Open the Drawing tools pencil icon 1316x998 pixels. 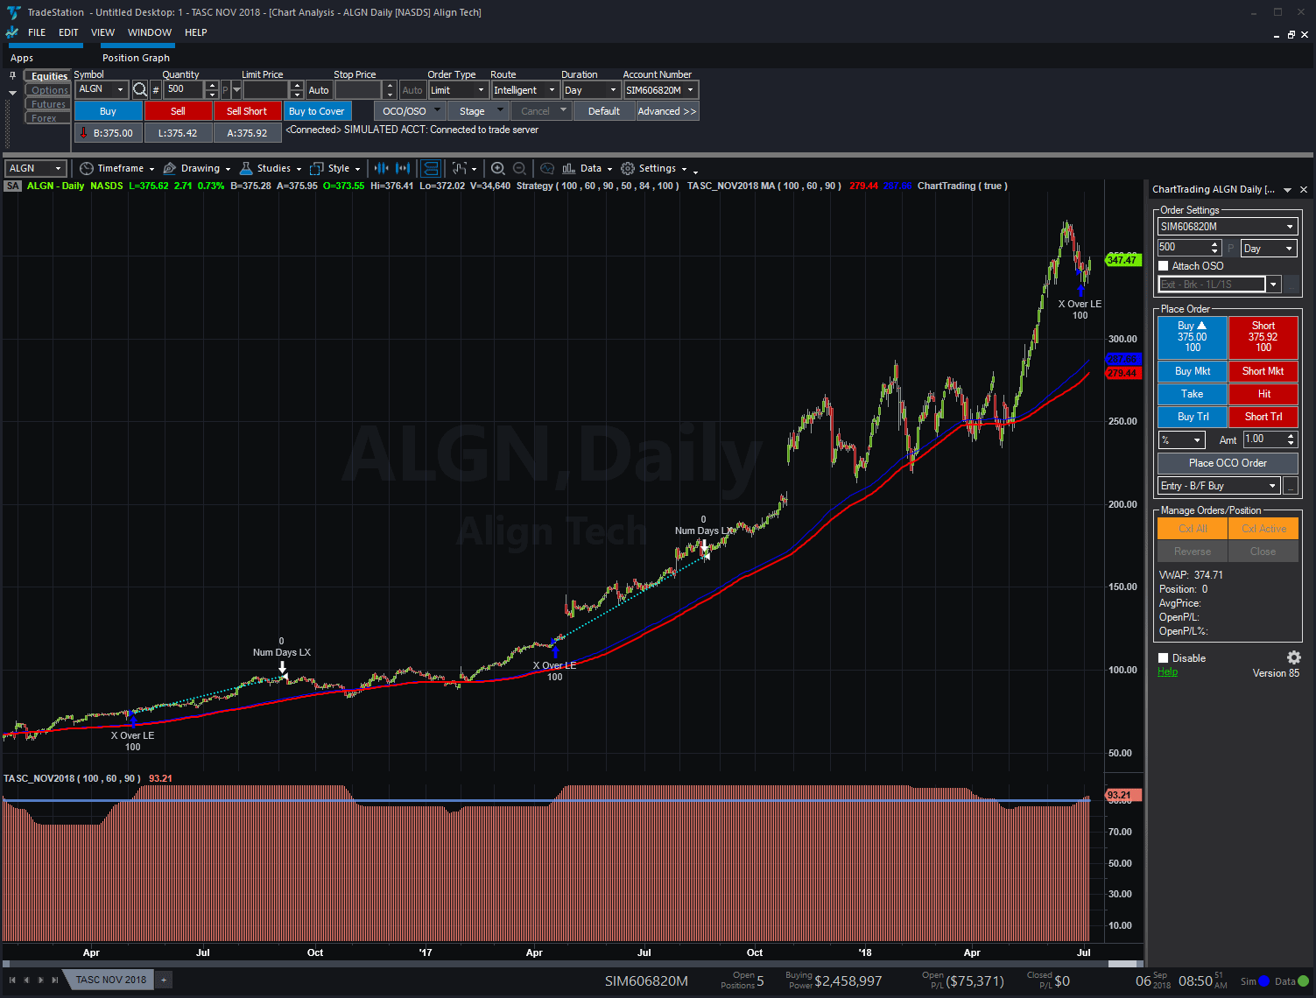pyautogui.click(x=170, y=168)
